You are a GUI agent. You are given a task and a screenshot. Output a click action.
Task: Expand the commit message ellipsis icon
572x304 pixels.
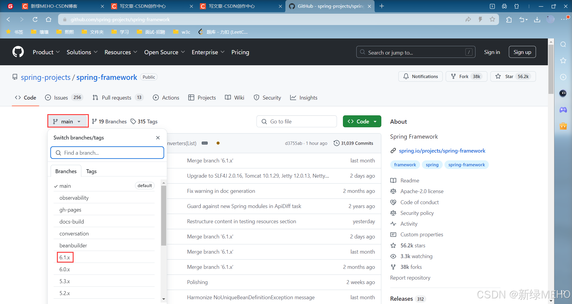[205, 143]
